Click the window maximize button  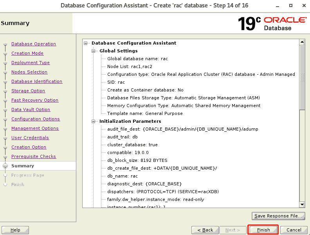click(x=290, y=5)
